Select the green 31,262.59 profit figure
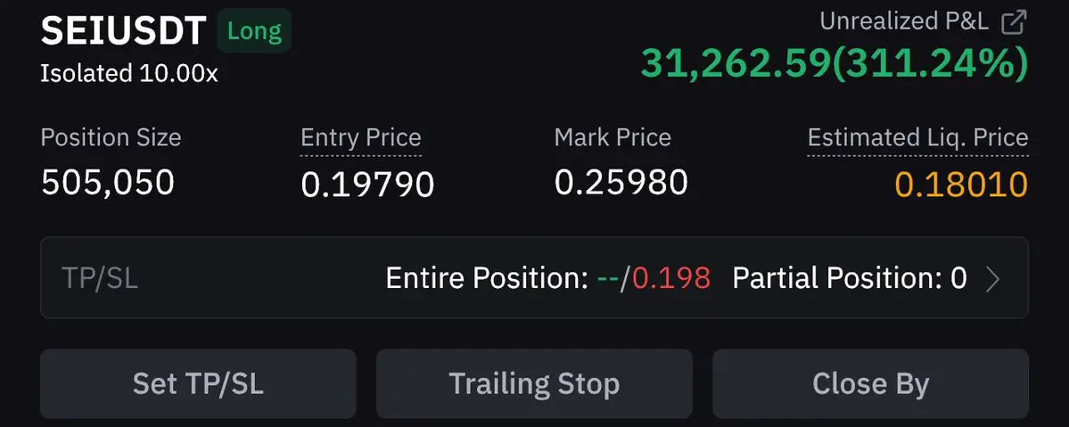The width and height of the screenshot is (1069, 427). click(736, 64)
